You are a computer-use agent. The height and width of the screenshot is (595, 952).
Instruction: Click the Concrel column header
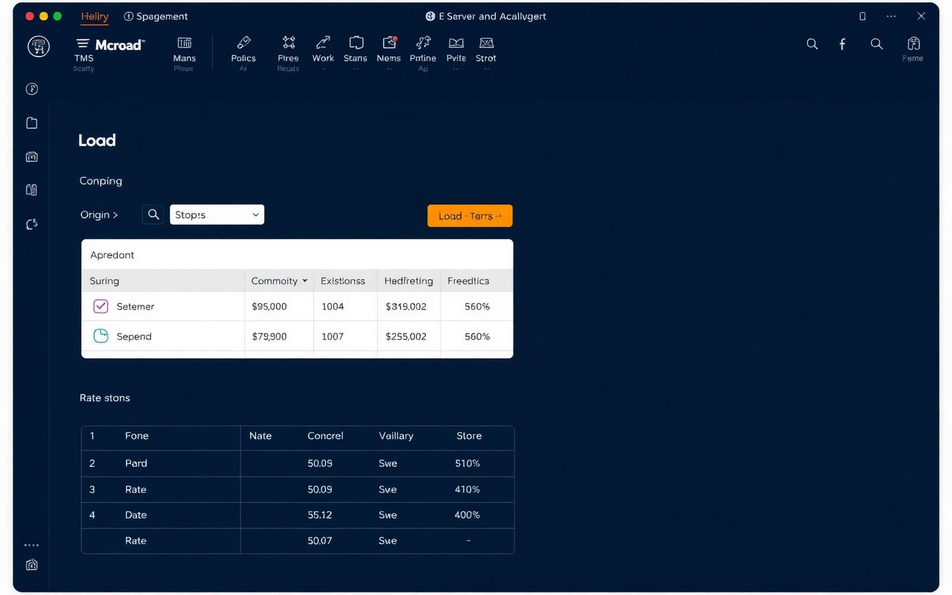325,436
